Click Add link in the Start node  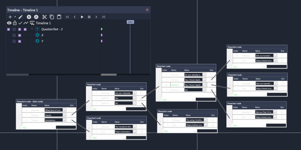click(x=24, y=127)
